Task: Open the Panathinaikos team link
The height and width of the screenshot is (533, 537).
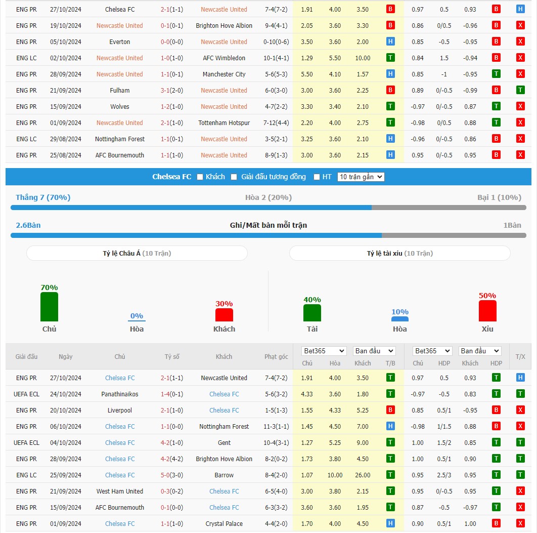Action: click(x=120, y=394)
